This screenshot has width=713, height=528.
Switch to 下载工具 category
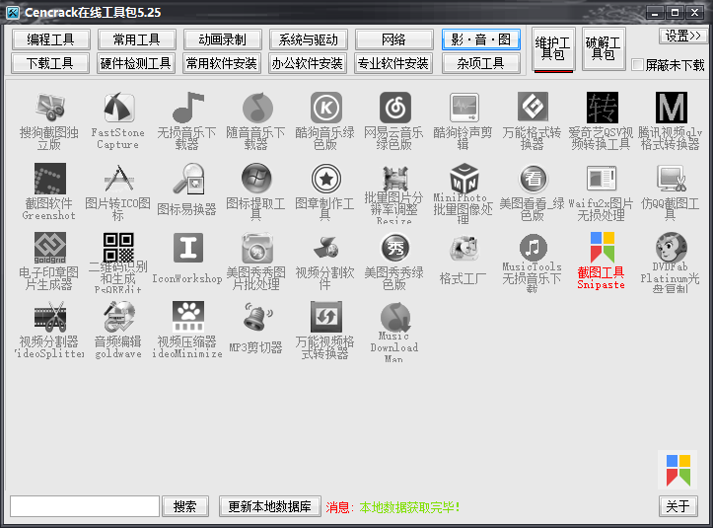point(50,63)
